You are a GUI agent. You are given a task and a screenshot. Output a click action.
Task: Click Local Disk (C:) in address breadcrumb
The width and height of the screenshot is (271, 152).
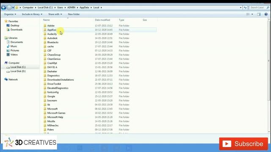click(45, 8)
